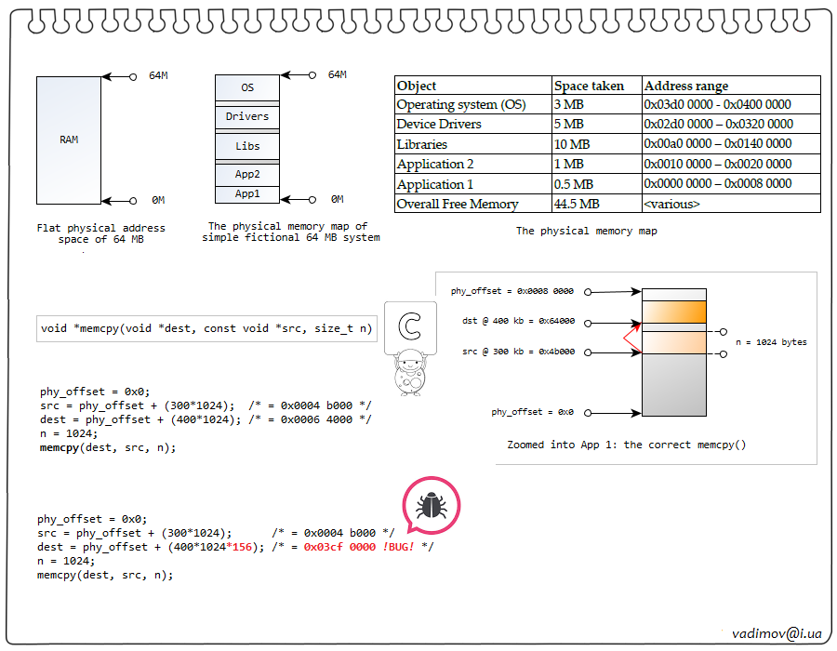This screenshot has width=837, height=651.
Task: Select the Drivers block in memory map
Action: pos(247,117)
